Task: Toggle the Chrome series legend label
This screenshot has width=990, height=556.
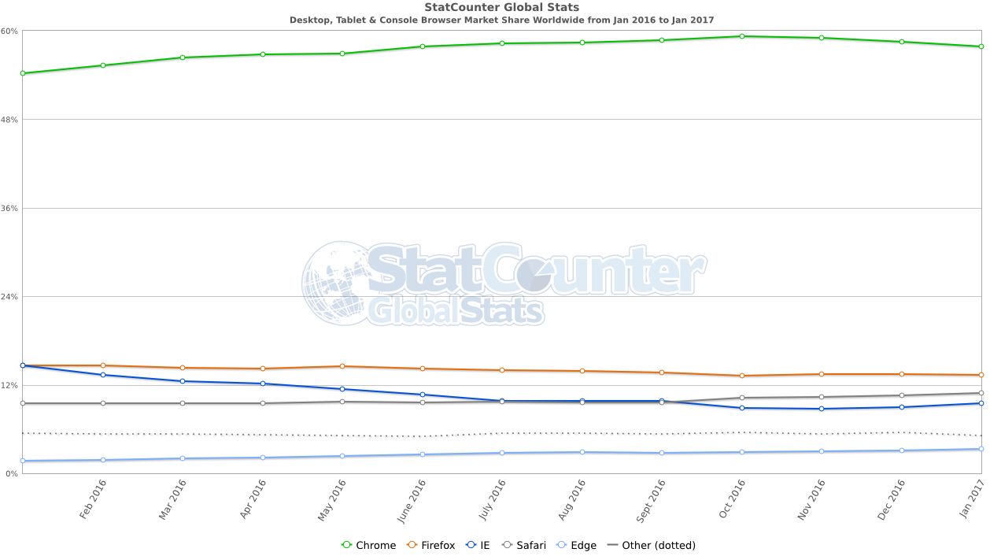Action: (x=375, y=545)
